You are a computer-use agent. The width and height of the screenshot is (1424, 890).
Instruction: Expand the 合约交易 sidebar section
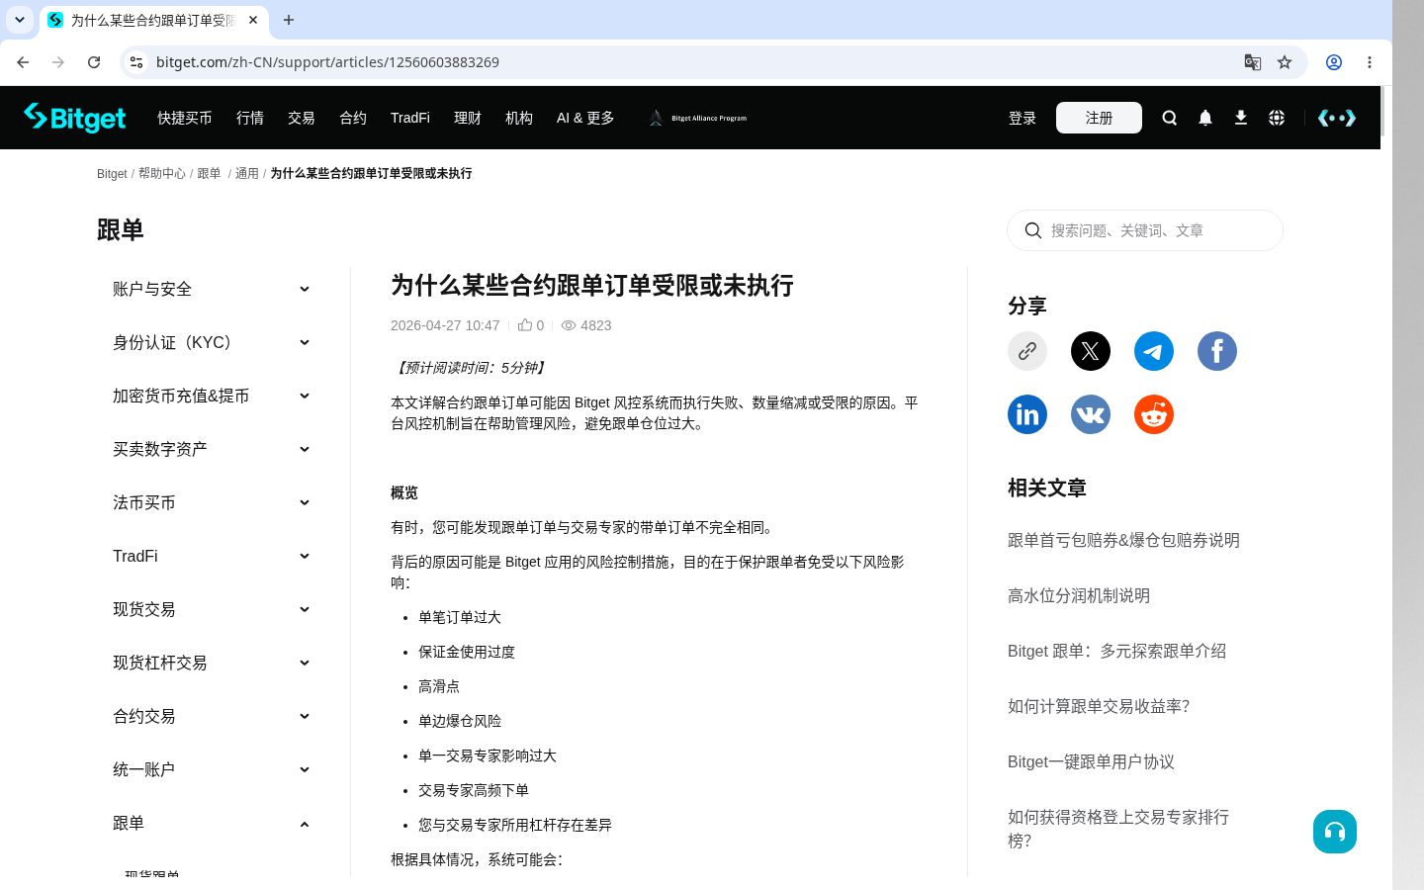pos(211,716)
